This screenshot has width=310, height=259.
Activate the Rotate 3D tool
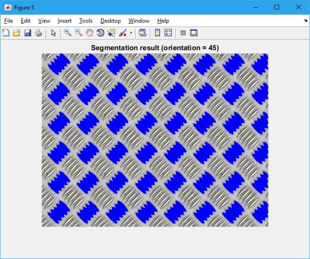[x=101, y=33]
